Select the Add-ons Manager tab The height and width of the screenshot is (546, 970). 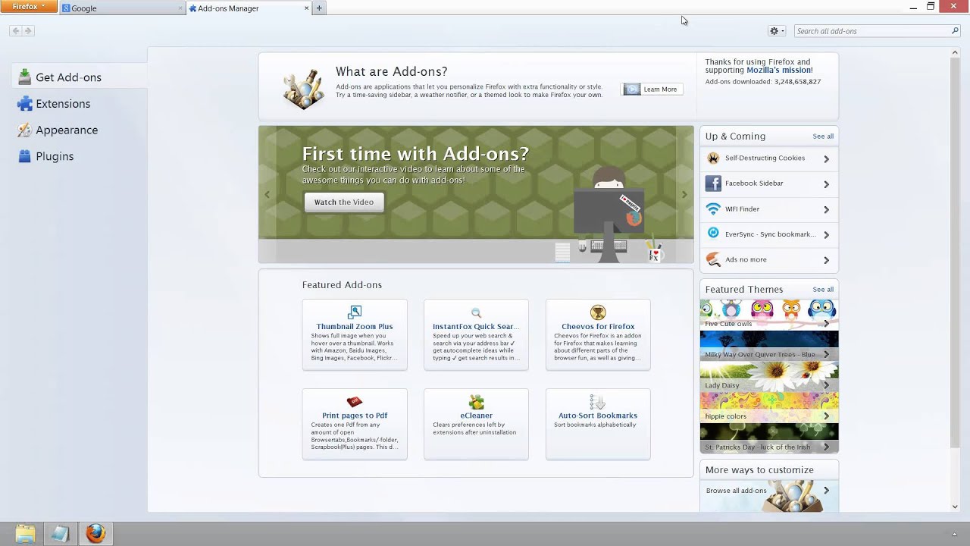(248, 8)
